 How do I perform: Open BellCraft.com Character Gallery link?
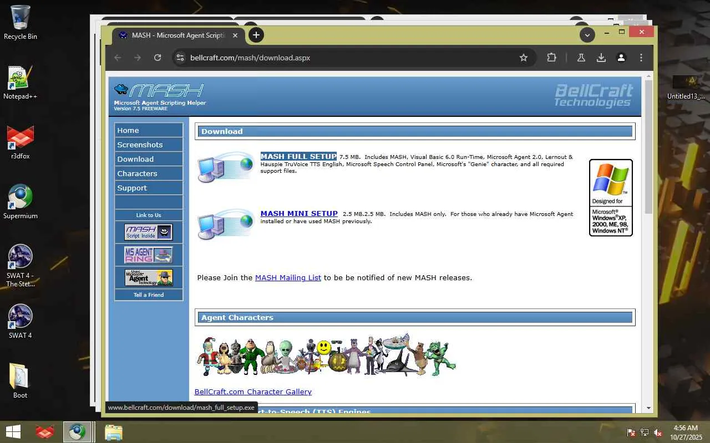(253, 392)
